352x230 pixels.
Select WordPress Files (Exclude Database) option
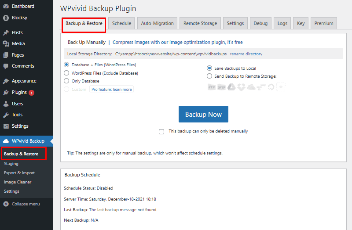[x=66, y=73]
